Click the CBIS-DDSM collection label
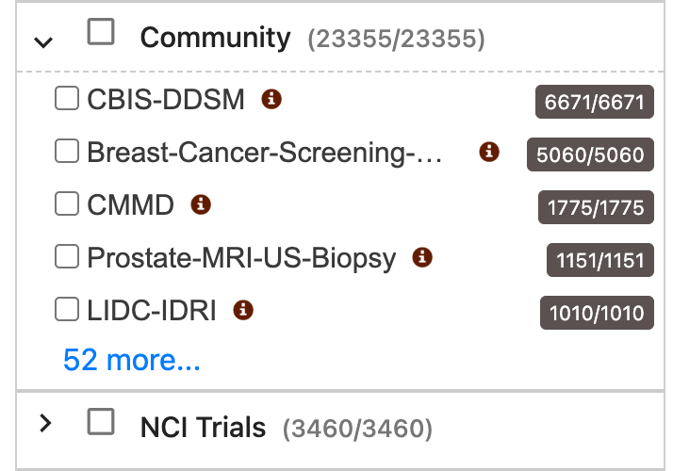 [x=166, y=100]
